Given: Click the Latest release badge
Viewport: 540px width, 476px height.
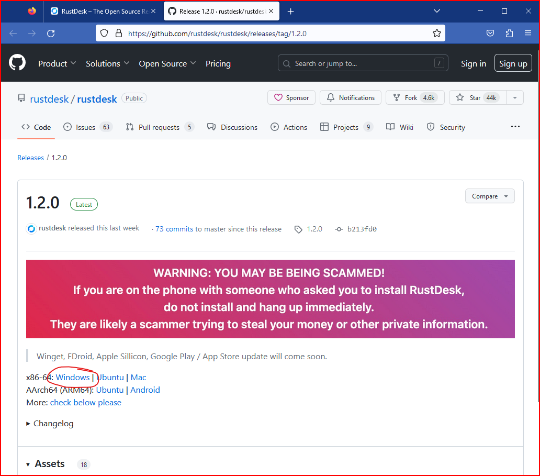Looking at the screenshot, I should tap(84, 204).
